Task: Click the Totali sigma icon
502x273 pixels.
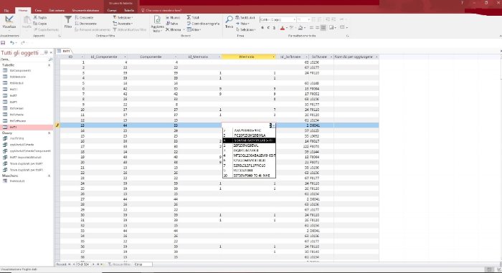Action: pyautogui.click(x=189, y=17)
